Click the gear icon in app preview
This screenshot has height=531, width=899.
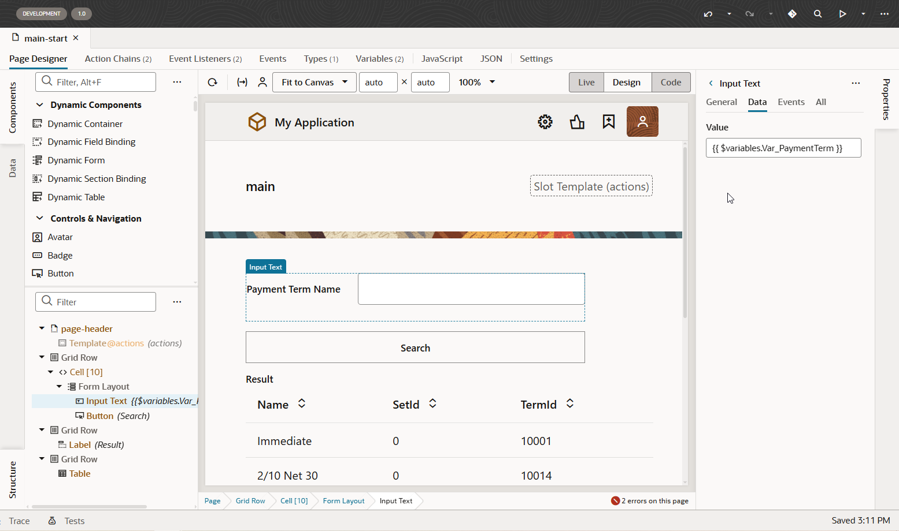545,122
